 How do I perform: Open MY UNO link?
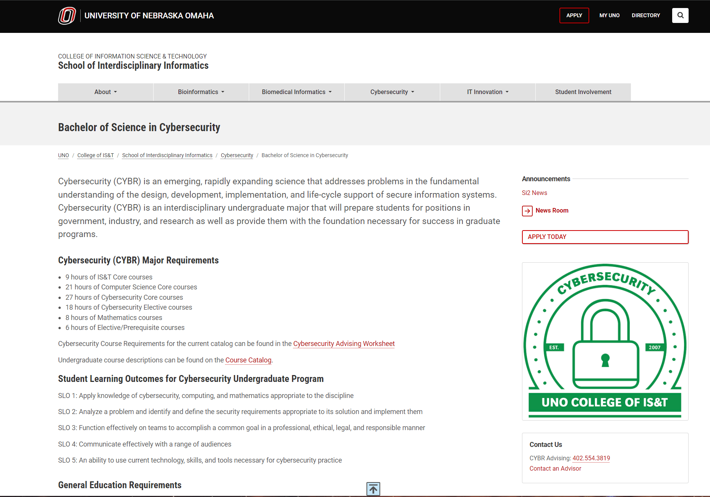point(609,15)
